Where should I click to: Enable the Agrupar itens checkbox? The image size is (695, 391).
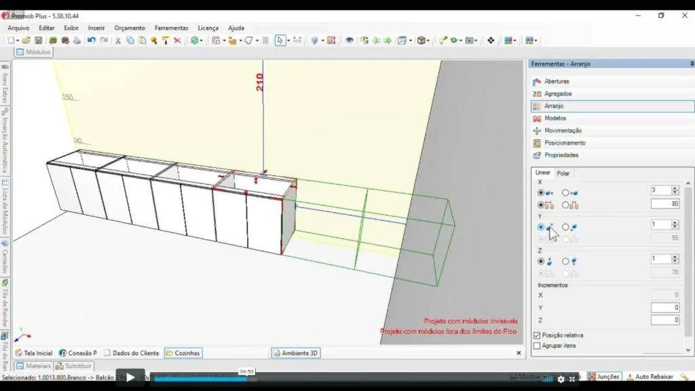coord(537,346)
